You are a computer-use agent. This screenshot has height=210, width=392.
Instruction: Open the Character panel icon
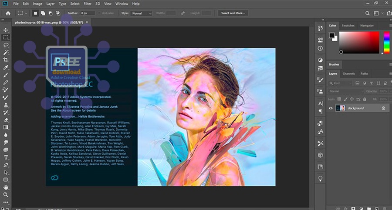click(x=320, y=103)
